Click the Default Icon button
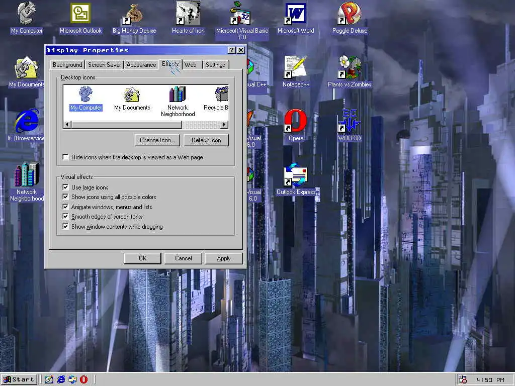This screenshot has width=515, height=386. tap(206, 140)
